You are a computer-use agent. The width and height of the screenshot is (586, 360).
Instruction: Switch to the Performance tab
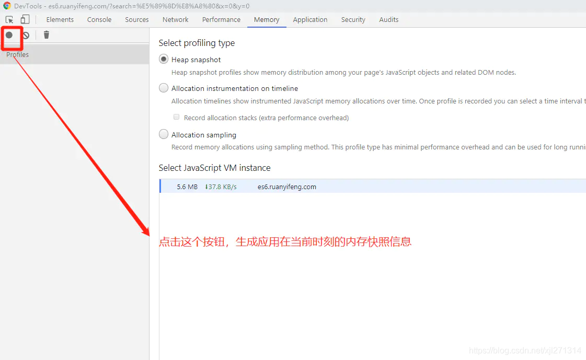tap(221, 19)
